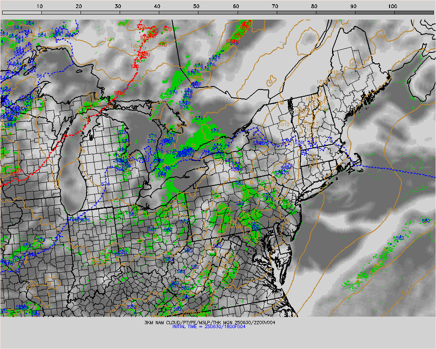Viewport: 436px width, 349px height.
Task: Click the cloud scale label 90
Action: pyautogui.click(x=353, y=6)
